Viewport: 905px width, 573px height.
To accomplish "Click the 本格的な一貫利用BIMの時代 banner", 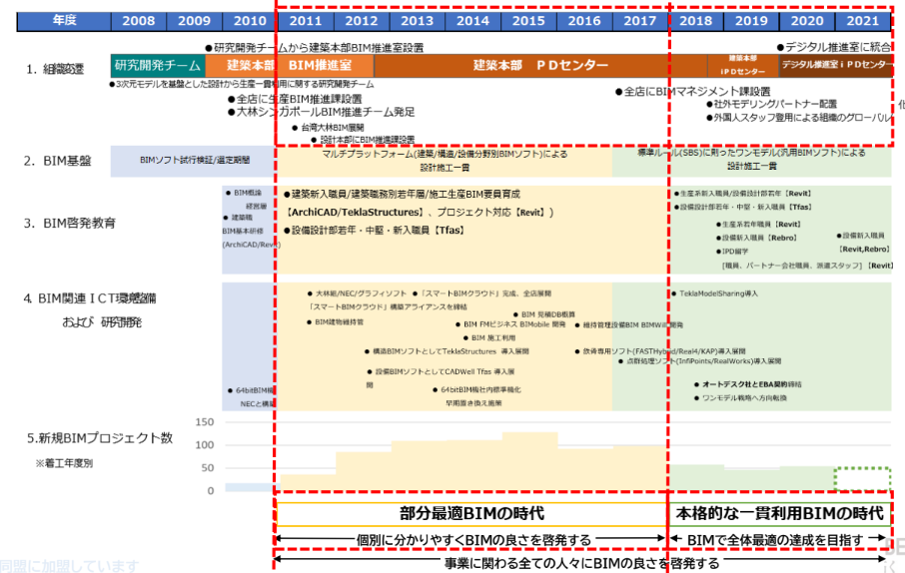I will click(x=779, y=513).
